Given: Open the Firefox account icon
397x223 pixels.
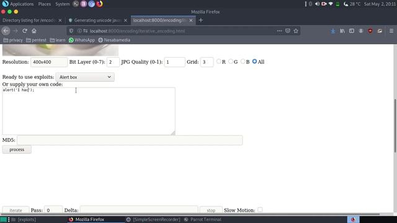Looking at the screenshot, I should coord(361,31).
